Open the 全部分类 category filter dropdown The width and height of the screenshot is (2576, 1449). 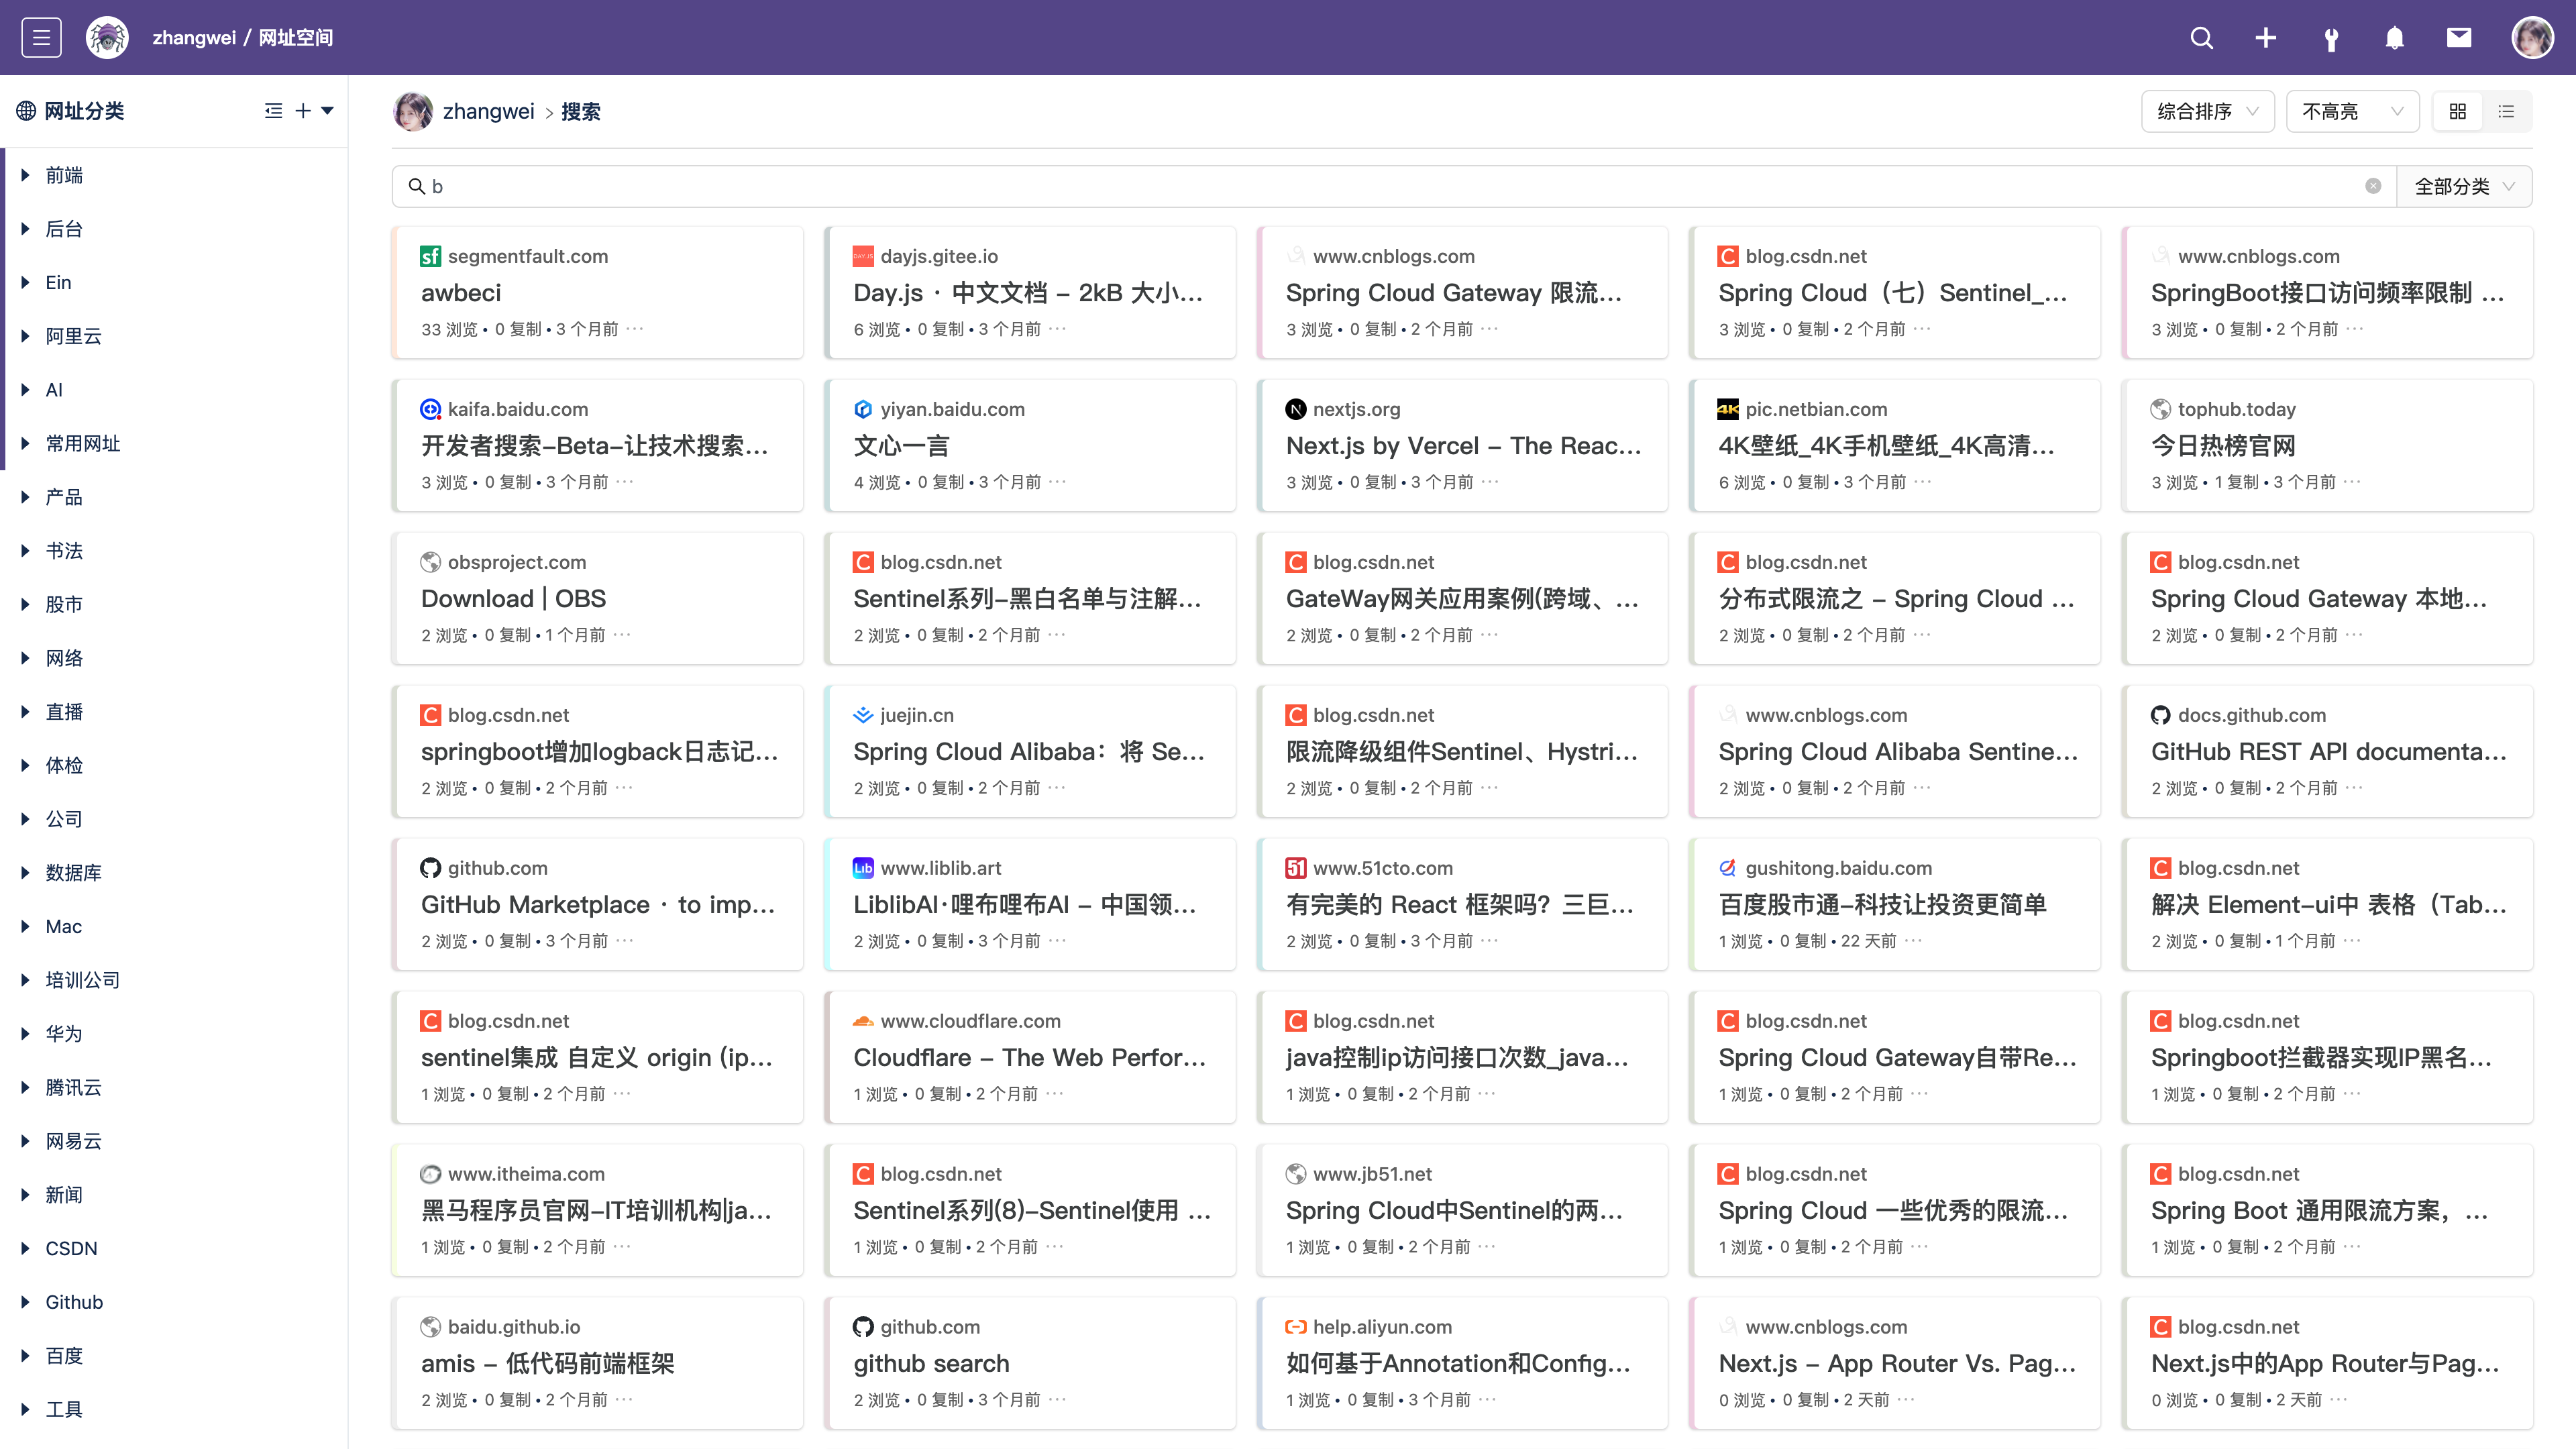(x=2464, y=186)
